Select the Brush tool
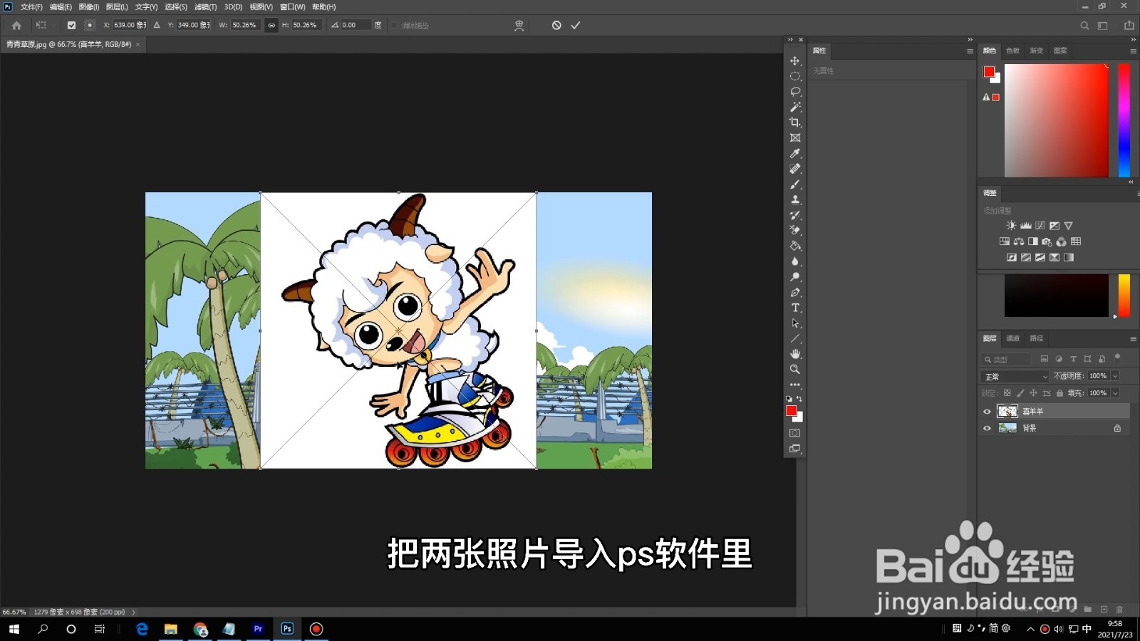This screenshot has width=1140, height=641. [x=795, y=184]
